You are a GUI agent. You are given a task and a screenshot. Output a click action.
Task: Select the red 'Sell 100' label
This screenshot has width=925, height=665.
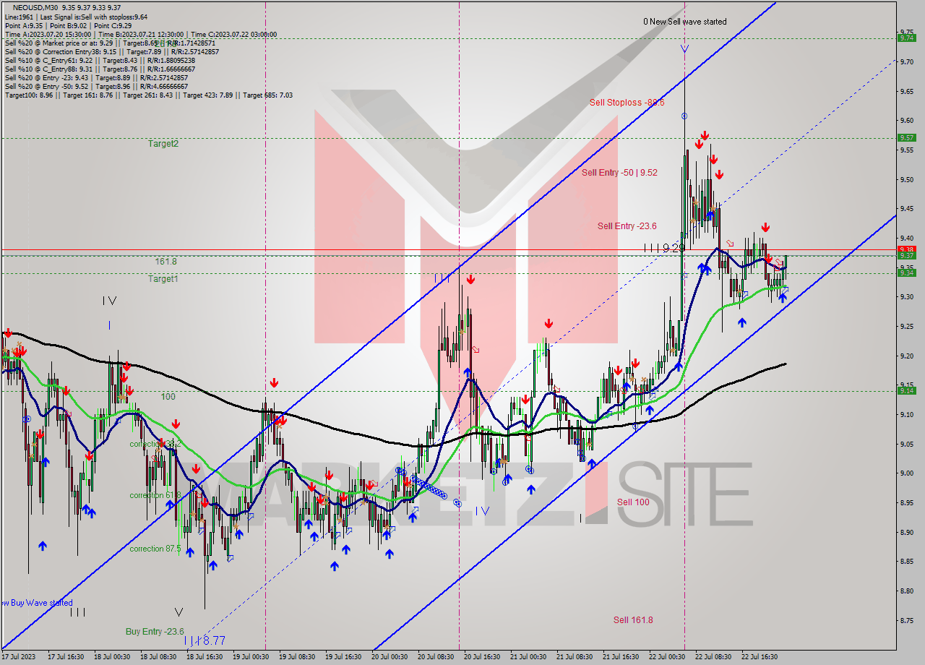click(x=632, y=502)
